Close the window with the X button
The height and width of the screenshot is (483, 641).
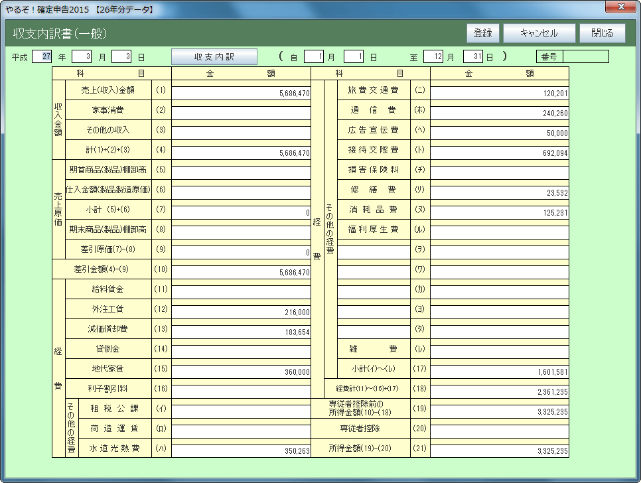tap(621, 7)
